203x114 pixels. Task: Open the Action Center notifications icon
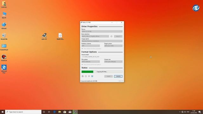[x=200, y=112]
